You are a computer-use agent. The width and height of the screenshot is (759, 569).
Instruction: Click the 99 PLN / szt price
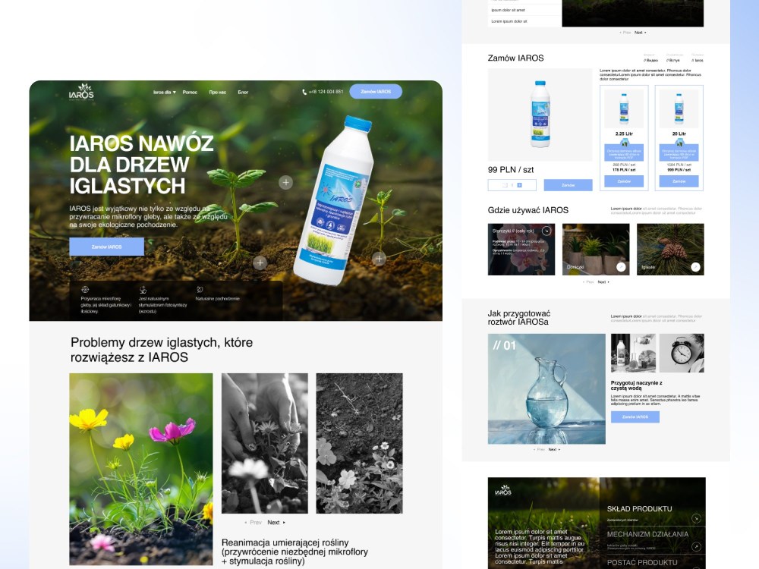pos(511,170)
